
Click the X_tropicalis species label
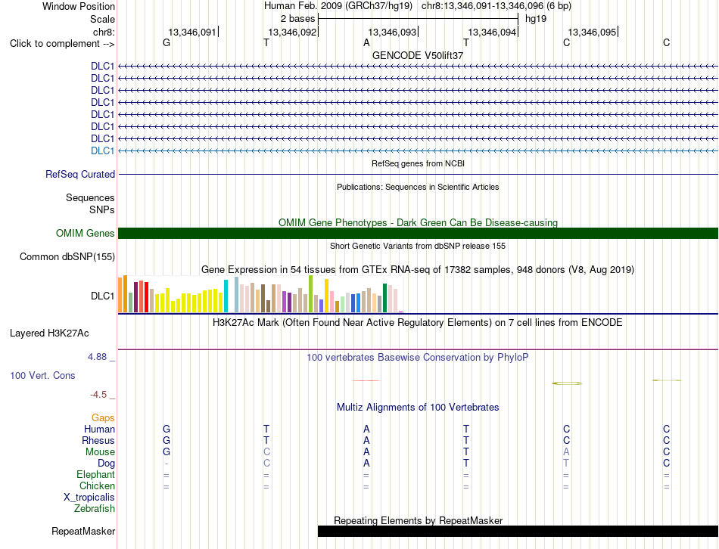(x=89, y=498)
